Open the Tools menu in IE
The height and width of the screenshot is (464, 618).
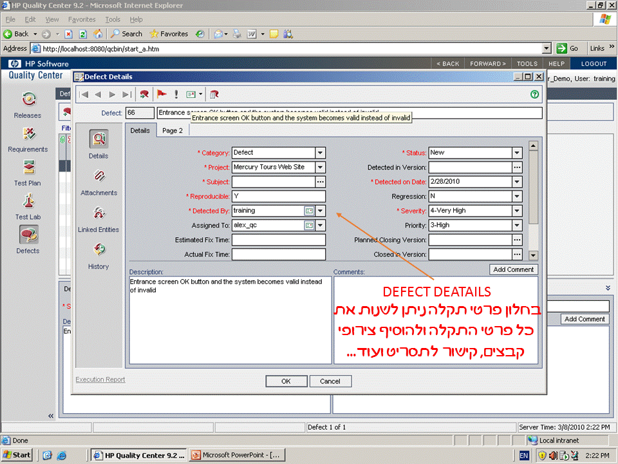tap(113, 19)
